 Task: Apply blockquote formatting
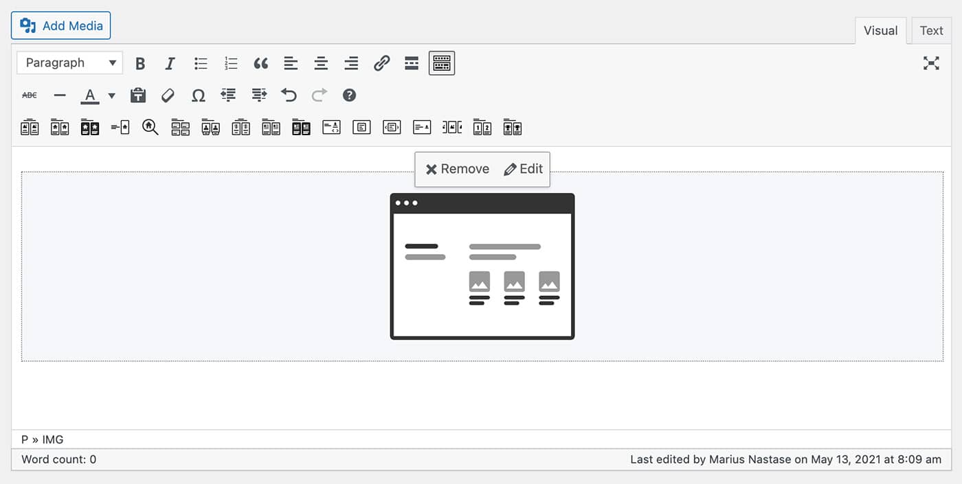tap(260, 63)
